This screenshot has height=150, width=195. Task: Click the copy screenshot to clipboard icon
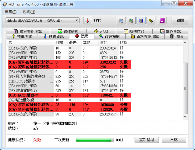click(131, 20)
